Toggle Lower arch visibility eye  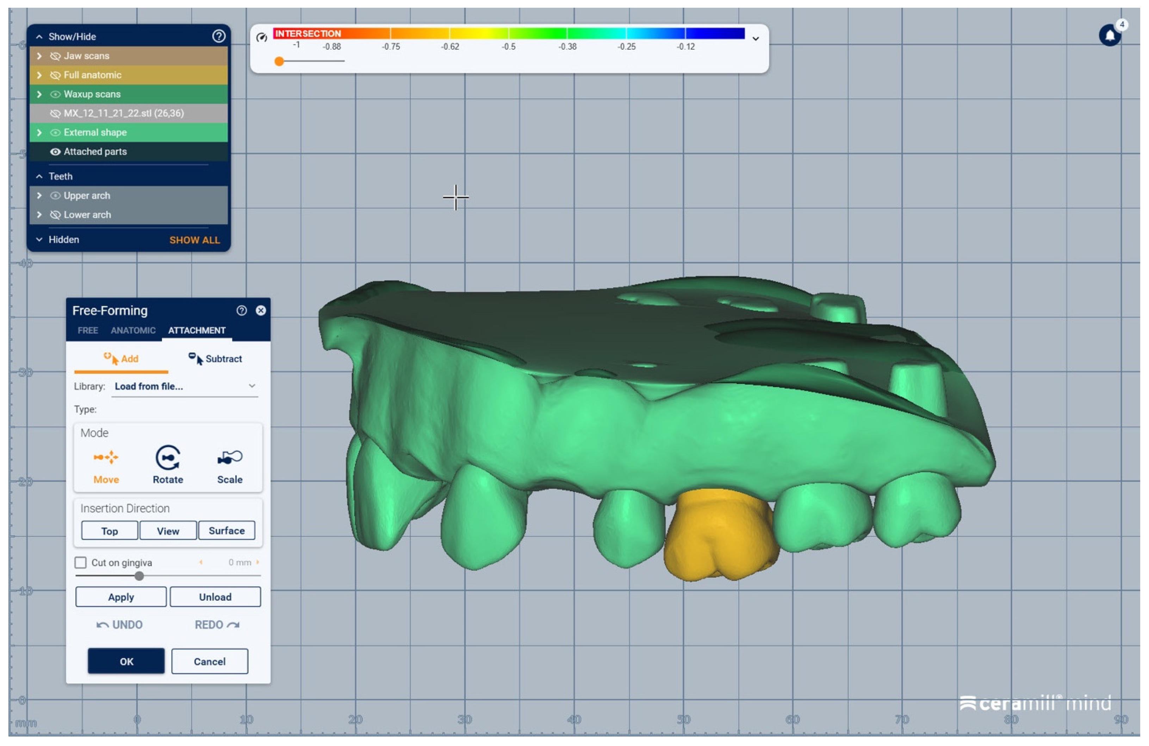pyautogui.click(x=55, y=215)
